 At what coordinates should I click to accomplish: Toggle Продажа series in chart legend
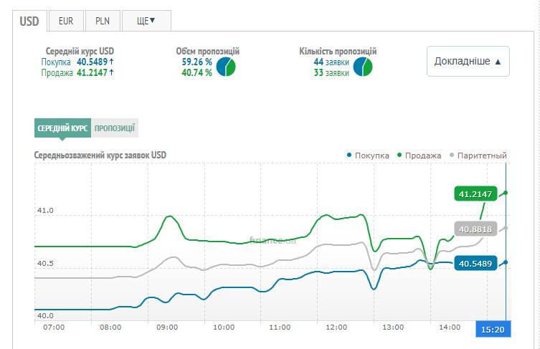422,156
